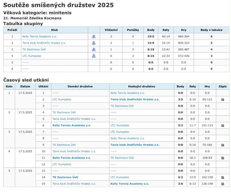
Task: Open Jindřichův Hradec home team in match 10
Action: point(74,151)
